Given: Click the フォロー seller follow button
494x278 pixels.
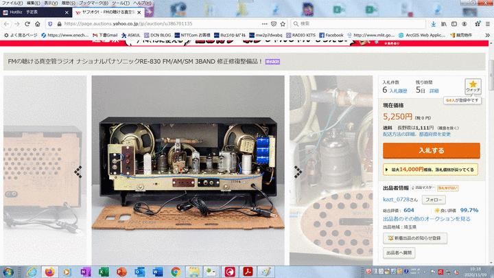Looking at the screenshot, I should click(x=432, y=199).
